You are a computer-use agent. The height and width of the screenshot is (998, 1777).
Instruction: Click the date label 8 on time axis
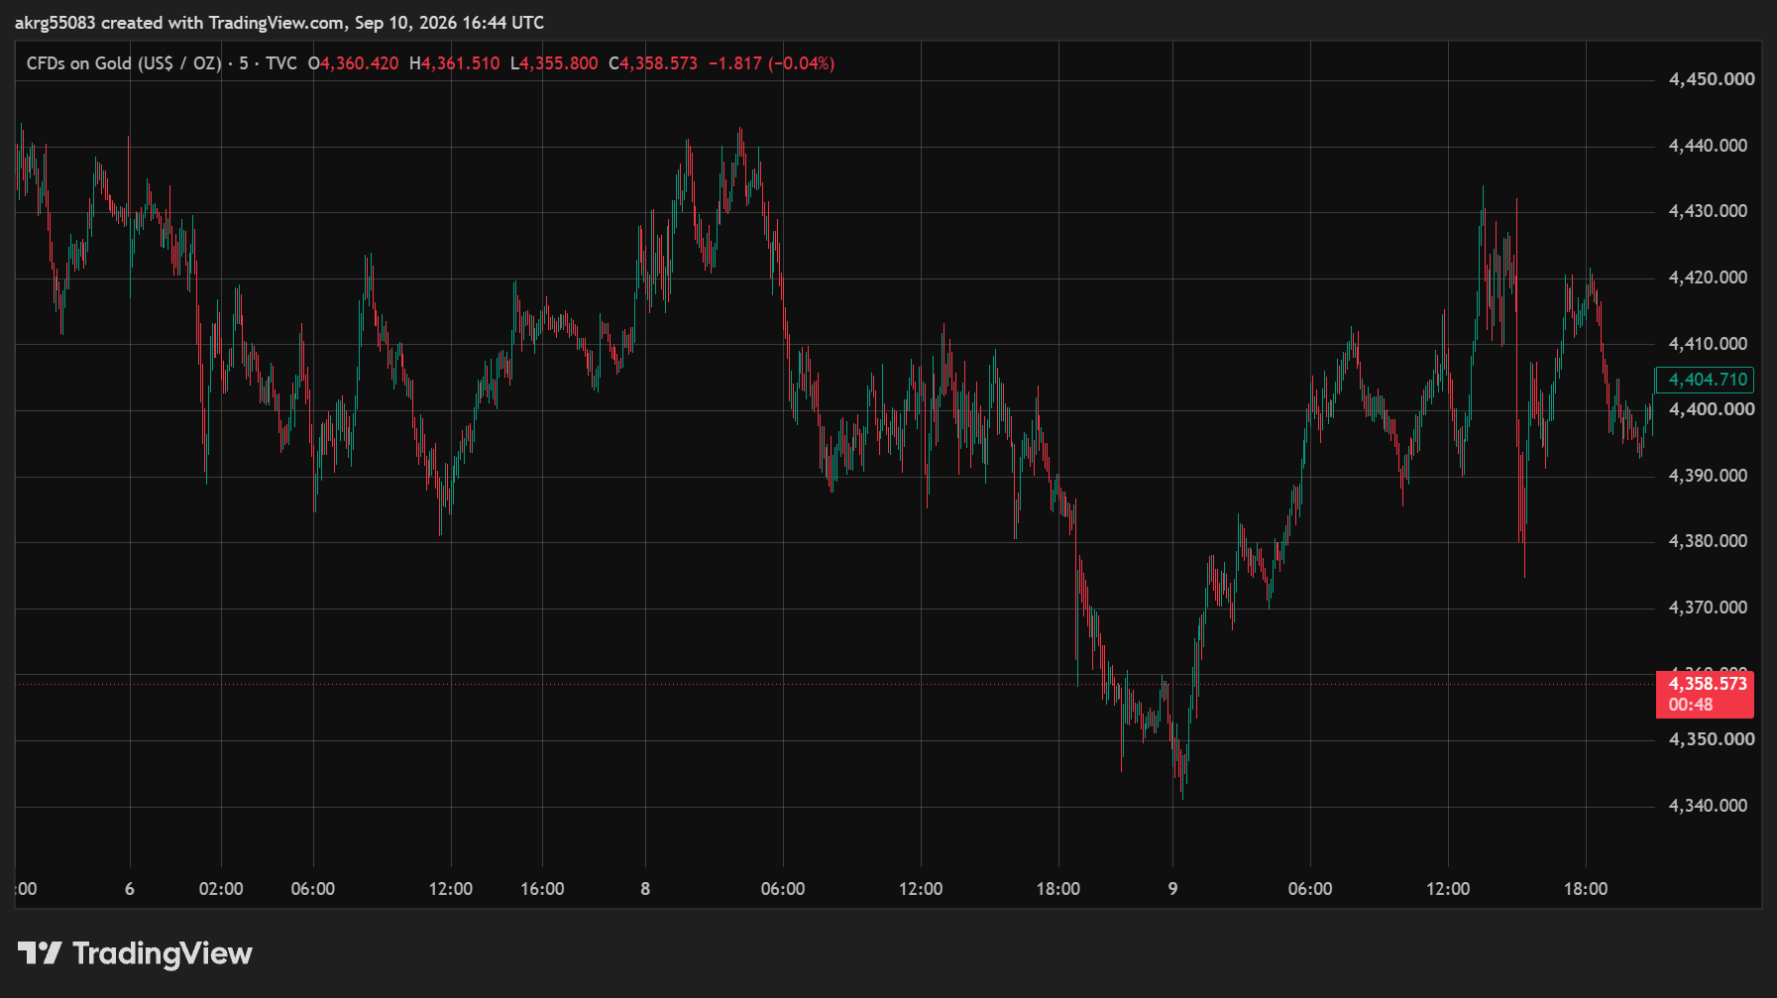point(645,889)
